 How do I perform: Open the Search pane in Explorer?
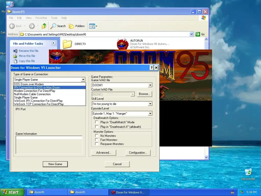pos(58,26)
